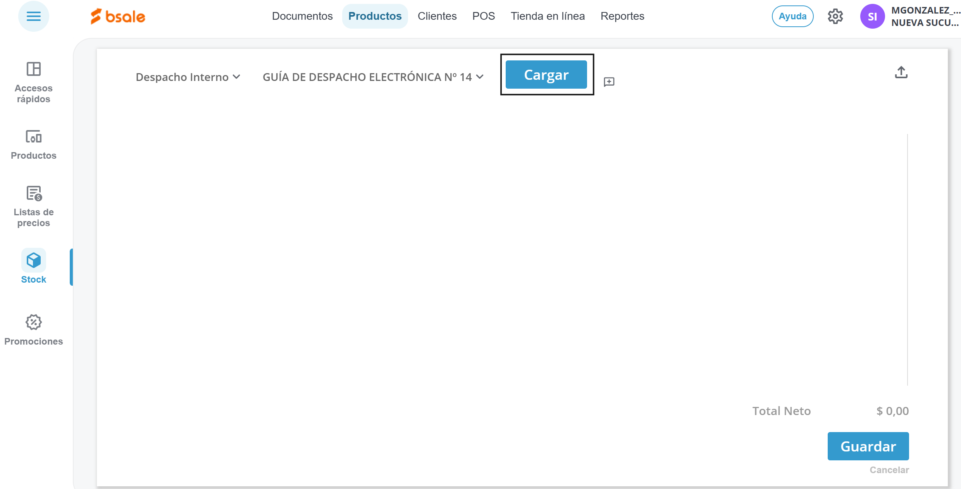Open Accesos rápidos in the sidebar
The width and height of the screenshot is (961, 489).
coord(34,82)
